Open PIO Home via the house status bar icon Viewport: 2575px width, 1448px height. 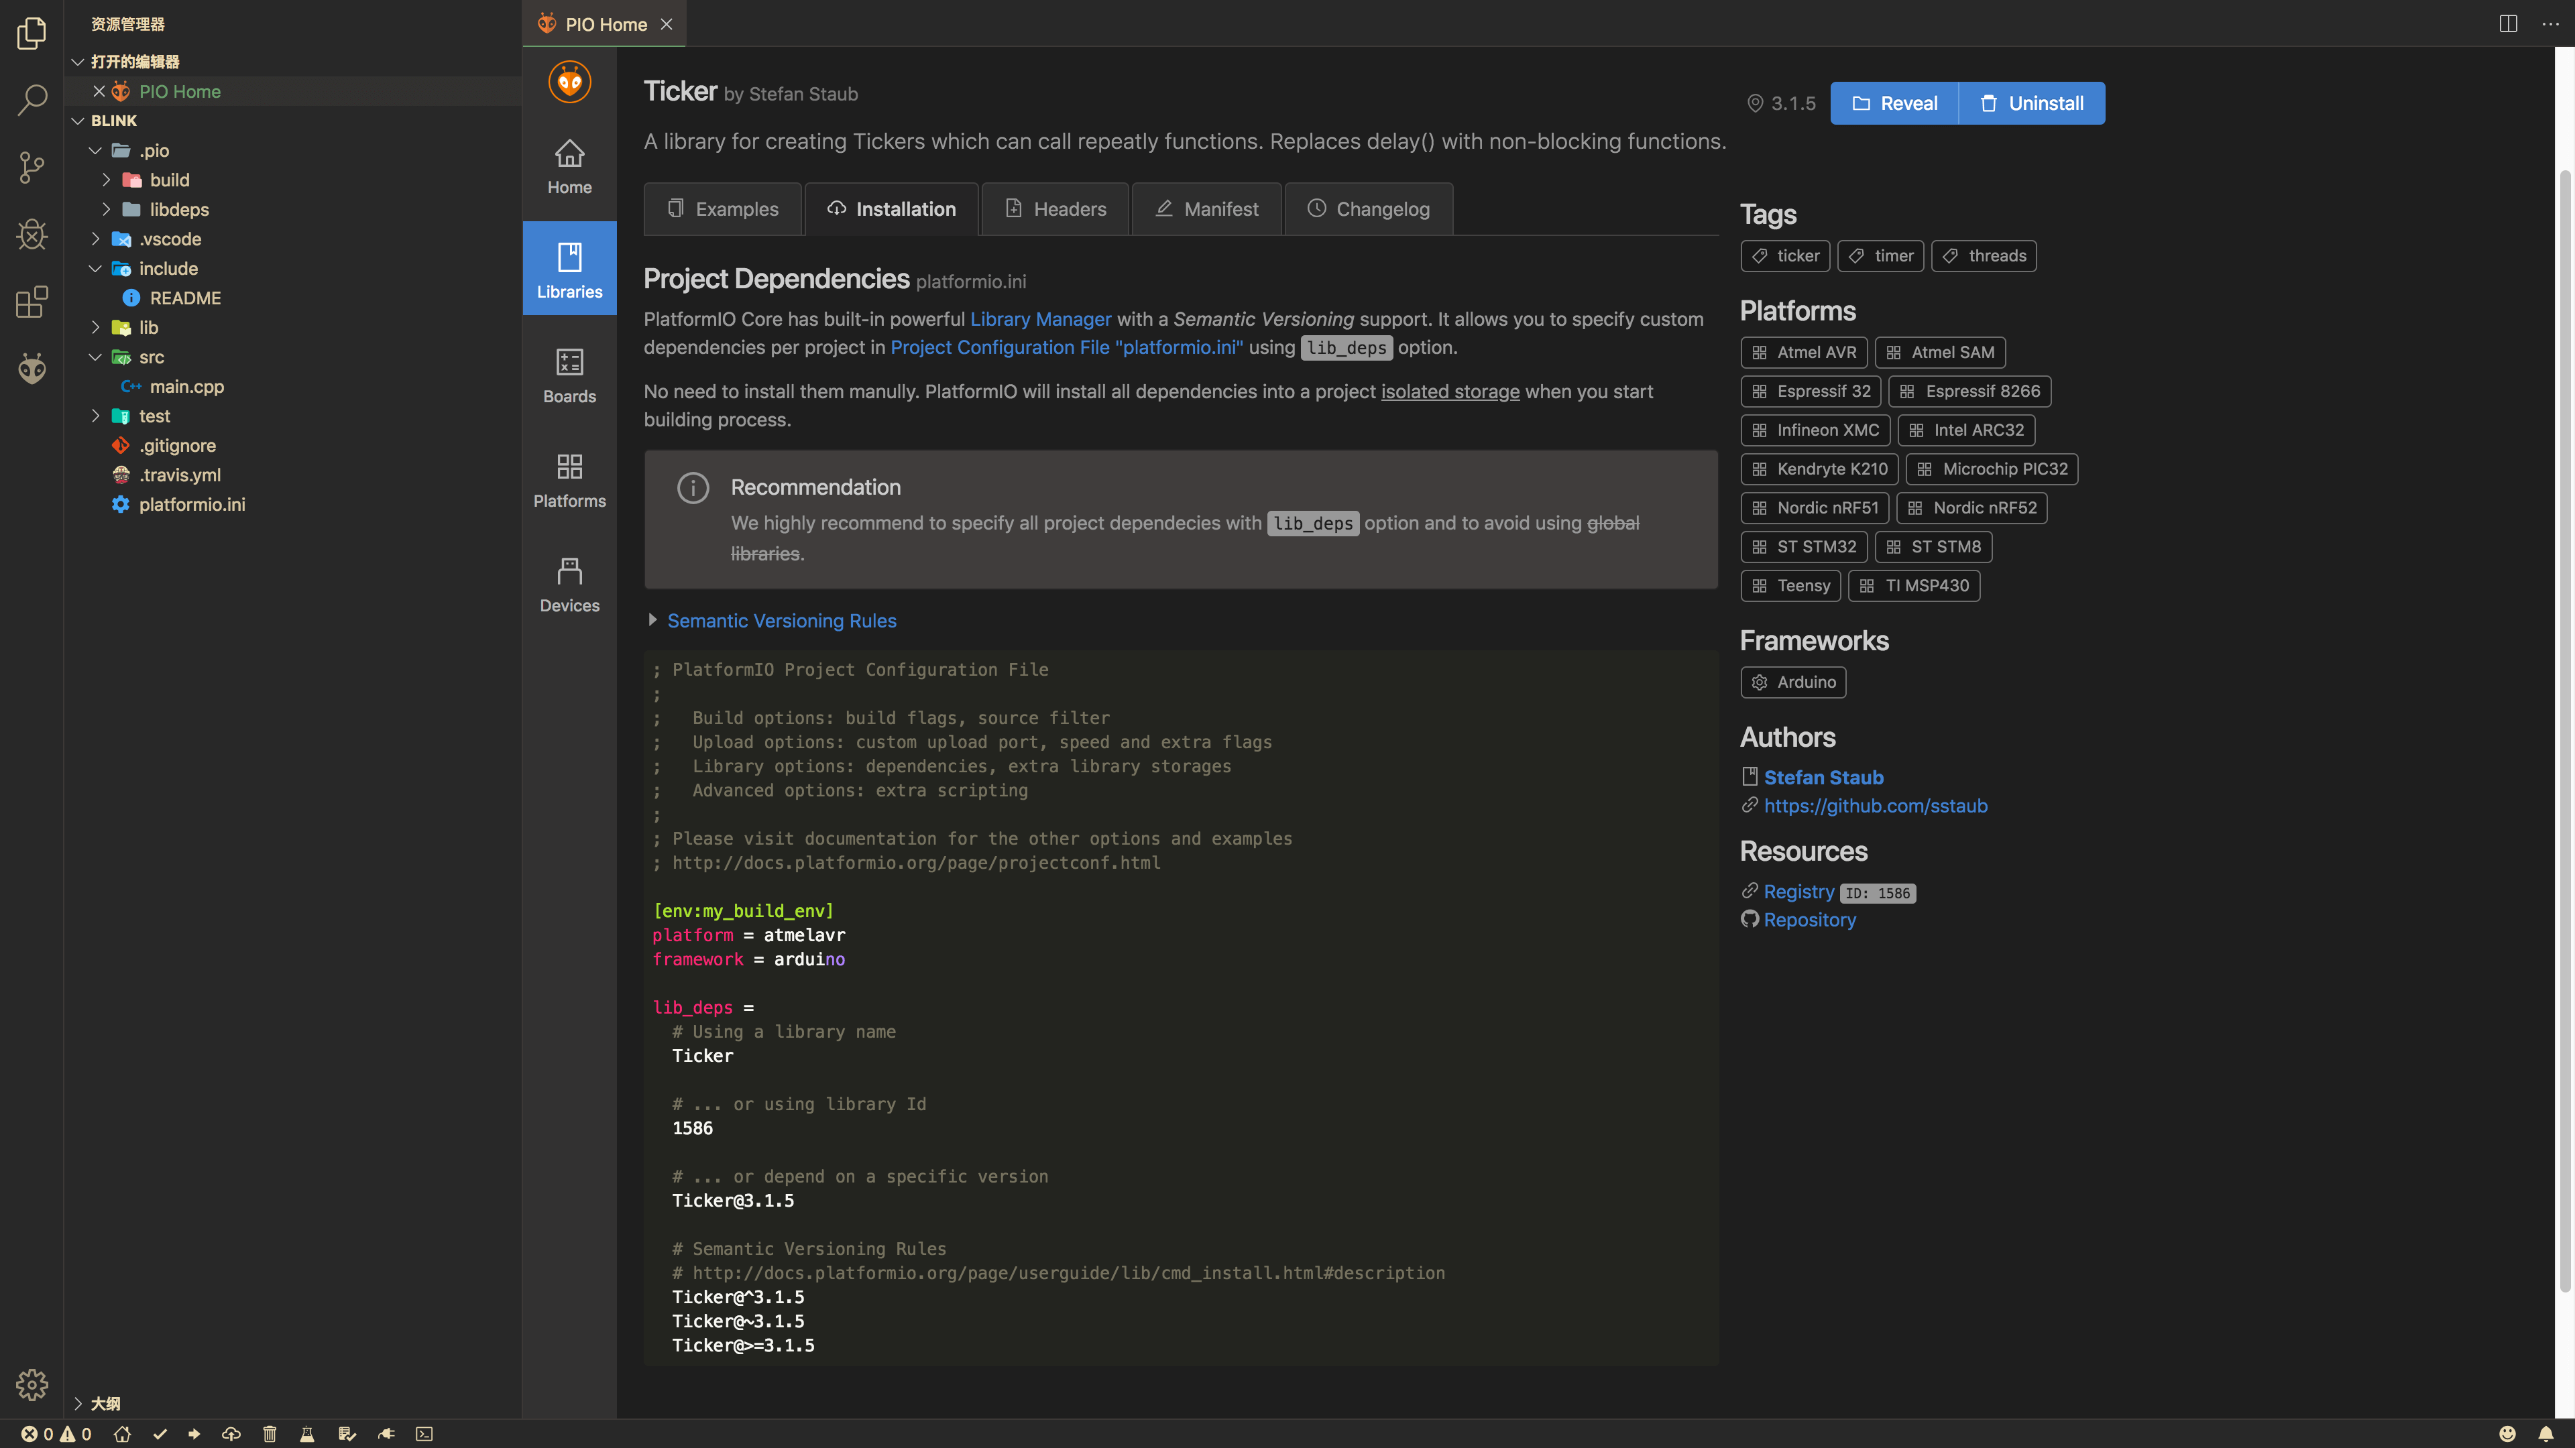(x=122, y=1434)
